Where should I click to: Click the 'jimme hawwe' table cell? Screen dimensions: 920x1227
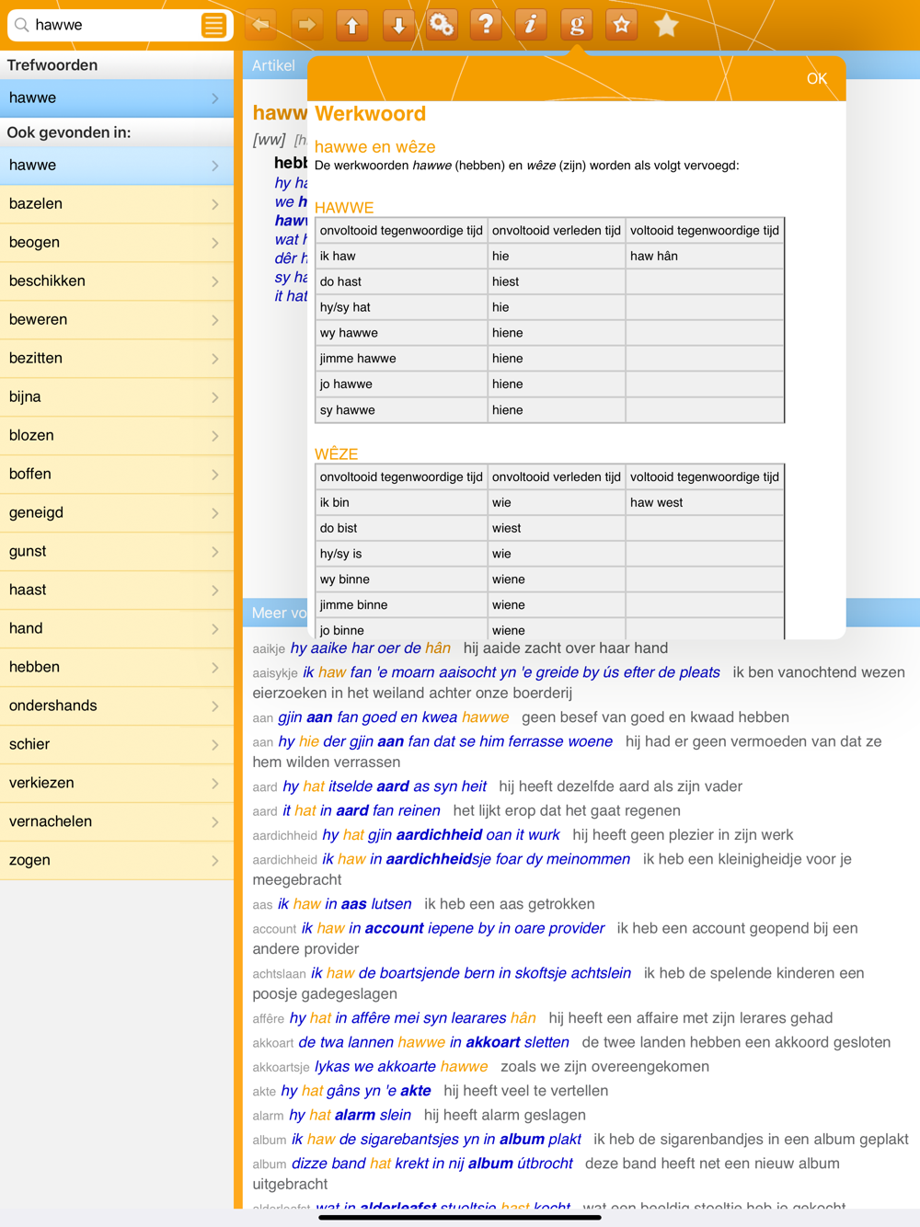(401, 360)
